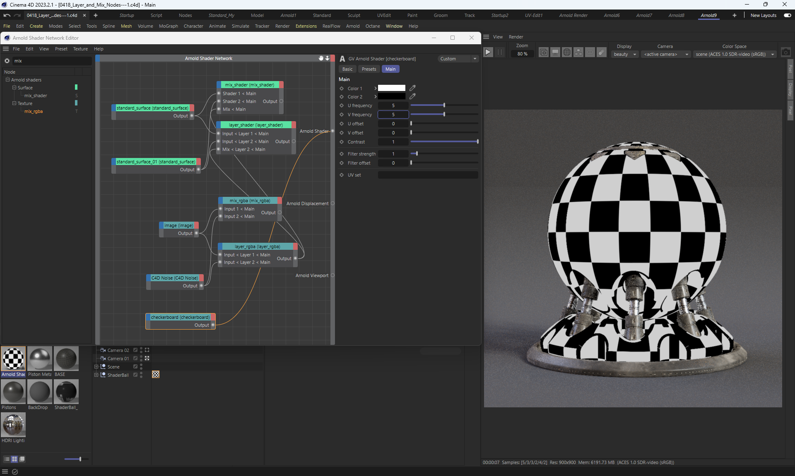Open the MoGraph menu
This screenshot has width=795, height=476.
coord(168,26)
